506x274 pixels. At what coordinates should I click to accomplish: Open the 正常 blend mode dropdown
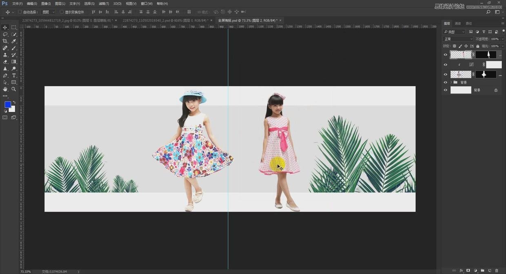point(458,39)
